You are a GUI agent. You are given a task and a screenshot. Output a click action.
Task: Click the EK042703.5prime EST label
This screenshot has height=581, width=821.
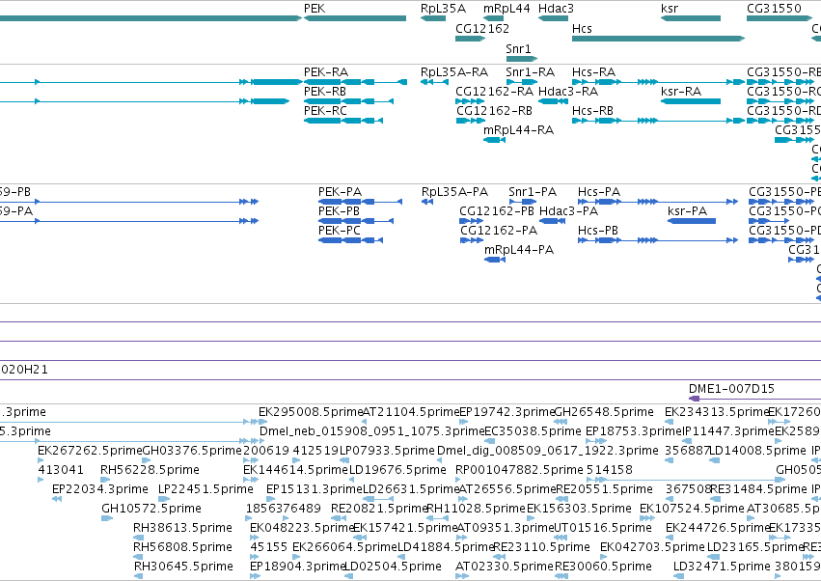pyautogui.click(x=652, y=547)
